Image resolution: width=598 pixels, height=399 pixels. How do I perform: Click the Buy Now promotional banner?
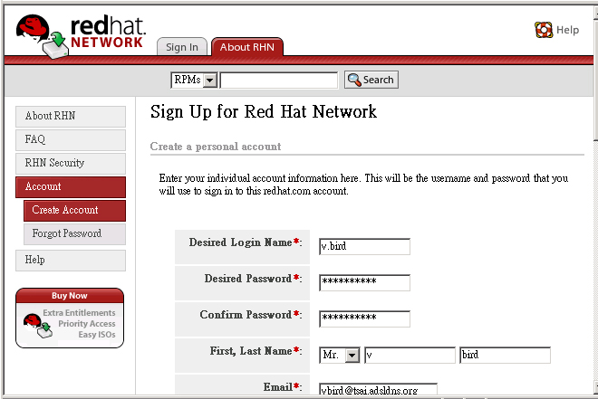[70, 318]
